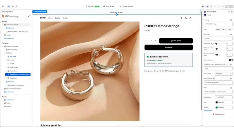Screen dimensions: 234x132
Task: Click the Add to cart button
Action: click(x=176, y=41)
